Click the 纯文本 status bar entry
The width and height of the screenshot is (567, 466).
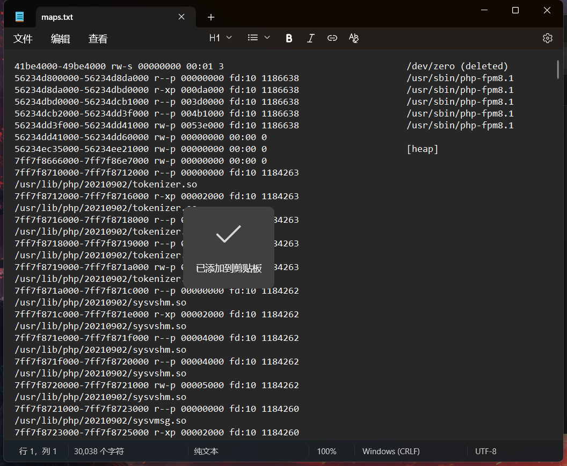pyautogui.click(x=206, y=451)
